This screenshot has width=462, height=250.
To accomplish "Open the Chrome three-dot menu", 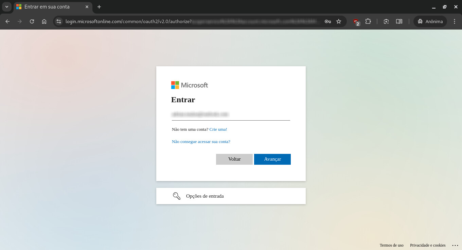I will pyautogui.click(x=455, y=21).
